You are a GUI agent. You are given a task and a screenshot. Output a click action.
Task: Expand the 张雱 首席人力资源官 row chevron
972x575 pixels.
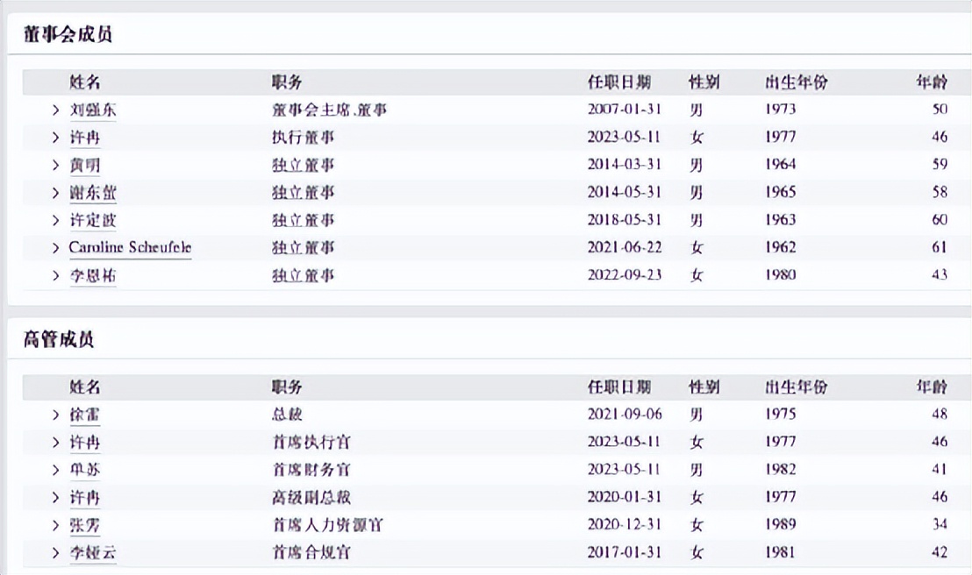pyautogui.click(x=56, y=525)
